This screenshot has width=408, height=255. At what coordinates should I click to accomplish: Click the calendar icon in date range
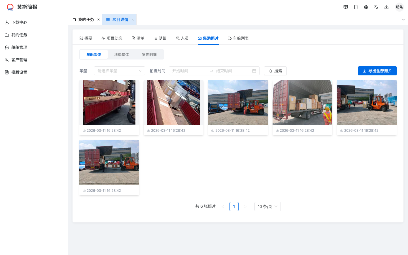pyautogui.click(x=254, y=71)
